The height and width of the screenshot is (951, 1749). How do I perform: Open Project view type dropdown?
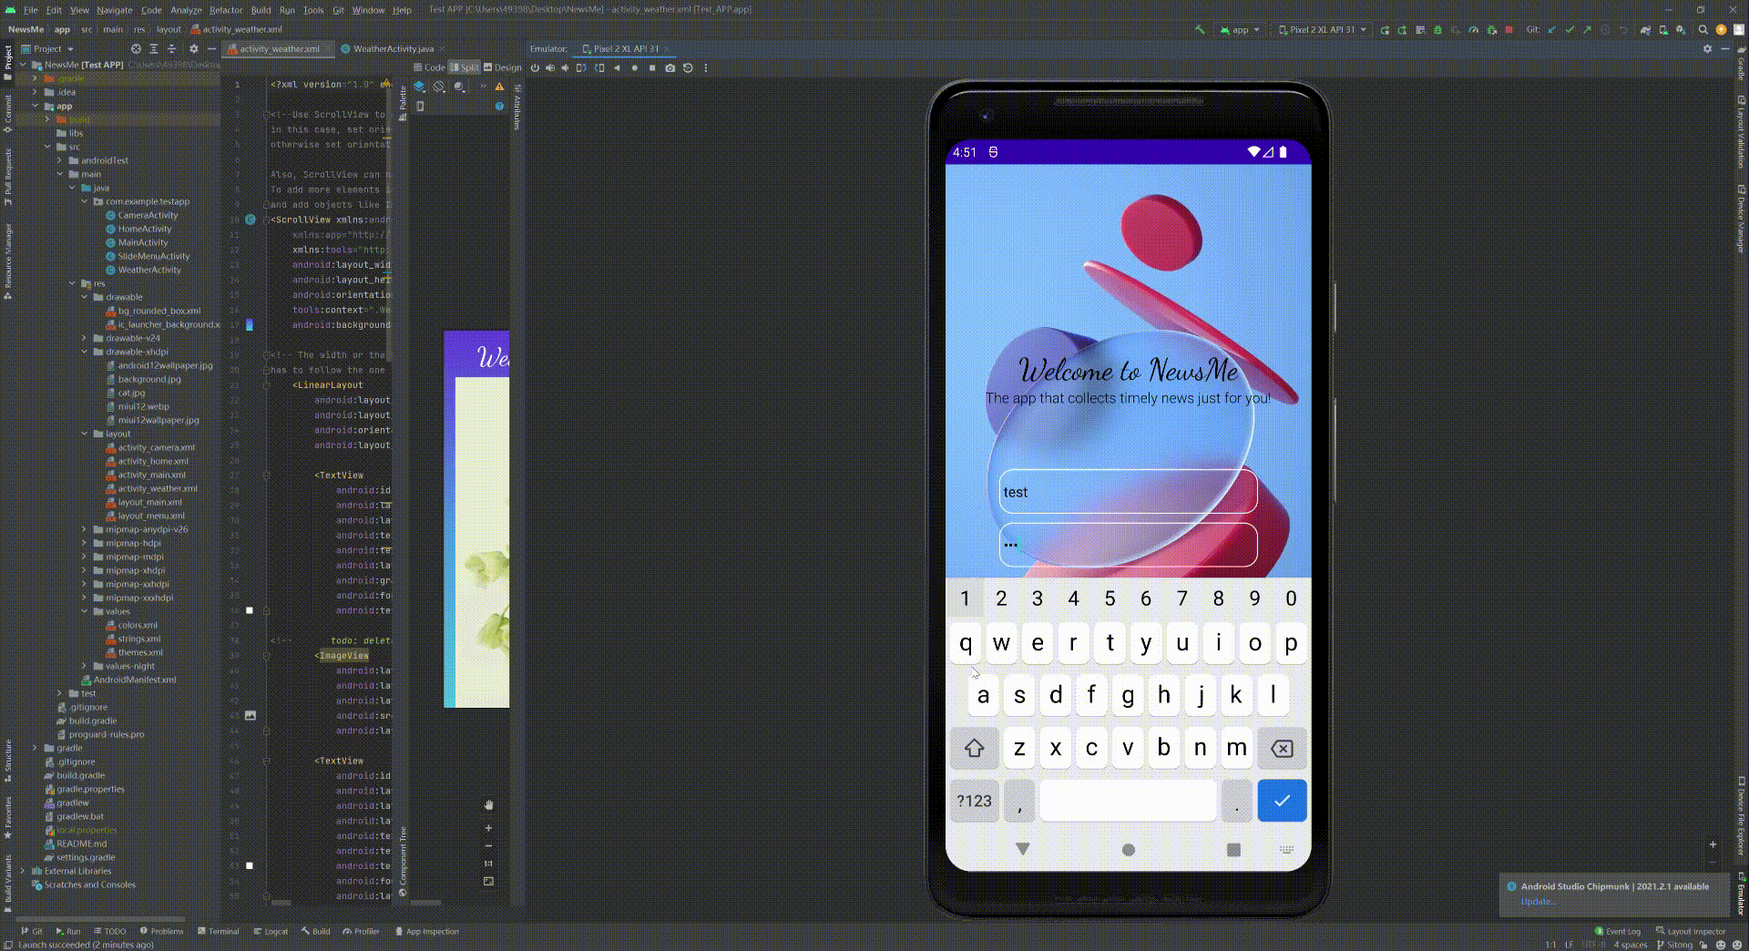47,49
